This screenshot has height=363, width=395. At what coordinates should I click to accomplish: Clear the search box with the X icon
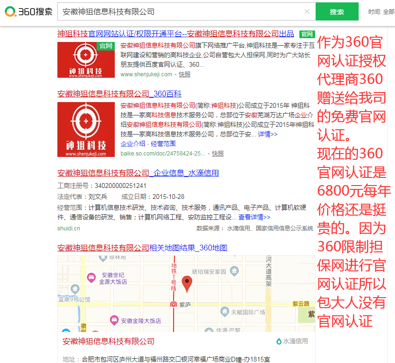[307, 11]
